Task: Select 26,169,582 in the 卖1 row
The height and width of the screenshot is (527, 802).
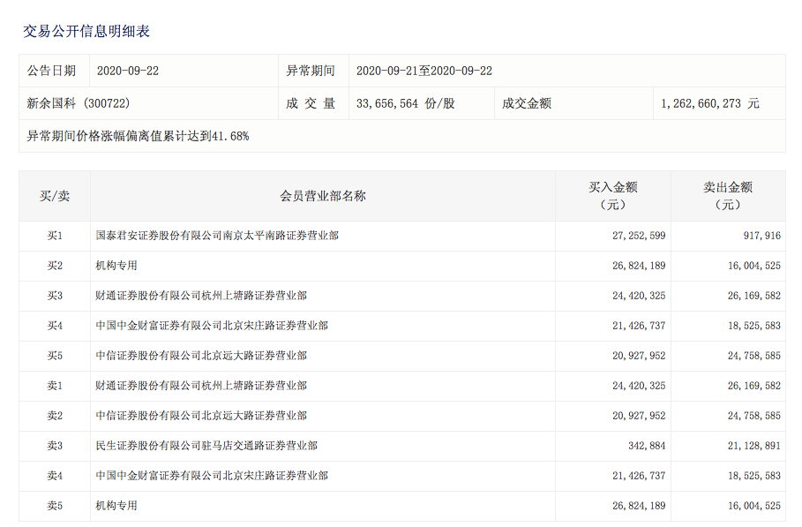Action: 754,386
